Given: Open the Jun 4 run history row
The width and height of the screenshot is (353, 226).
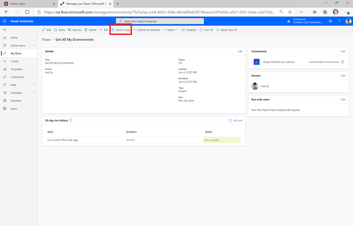Looking at the screenshot, I should click(x=144, y=140).
